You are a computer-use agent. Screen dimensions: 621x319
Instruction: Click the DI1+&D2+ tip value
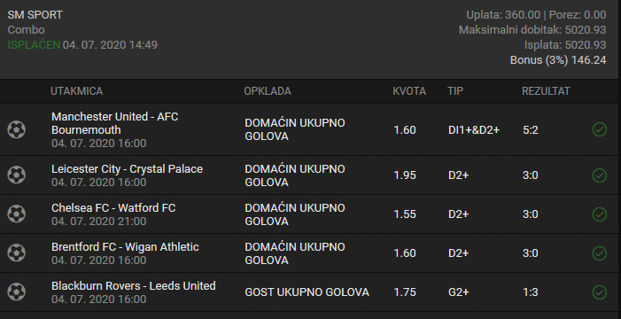(x=474, y=130)
